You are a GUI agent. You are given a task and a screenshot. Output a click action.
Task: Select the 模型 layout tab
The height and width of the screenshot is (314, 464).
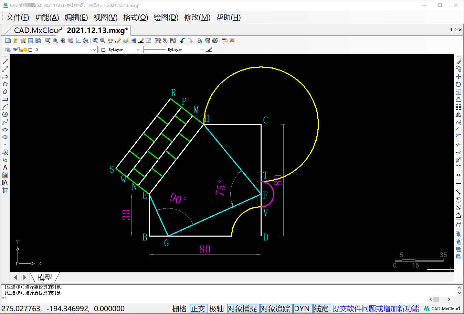point(45,277)
